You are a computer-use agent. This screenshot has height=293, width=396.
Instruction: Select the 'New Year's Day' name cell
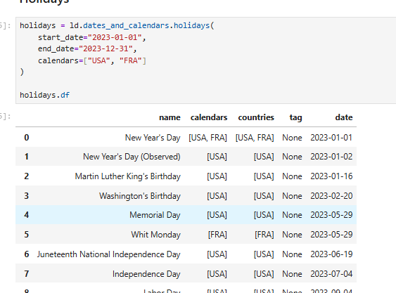[153, 138]
